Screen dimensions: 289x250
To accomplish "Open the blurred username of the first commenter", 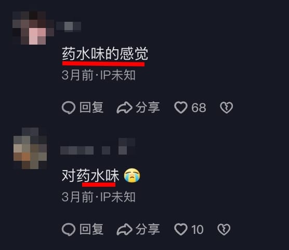I will coord(69,26).
